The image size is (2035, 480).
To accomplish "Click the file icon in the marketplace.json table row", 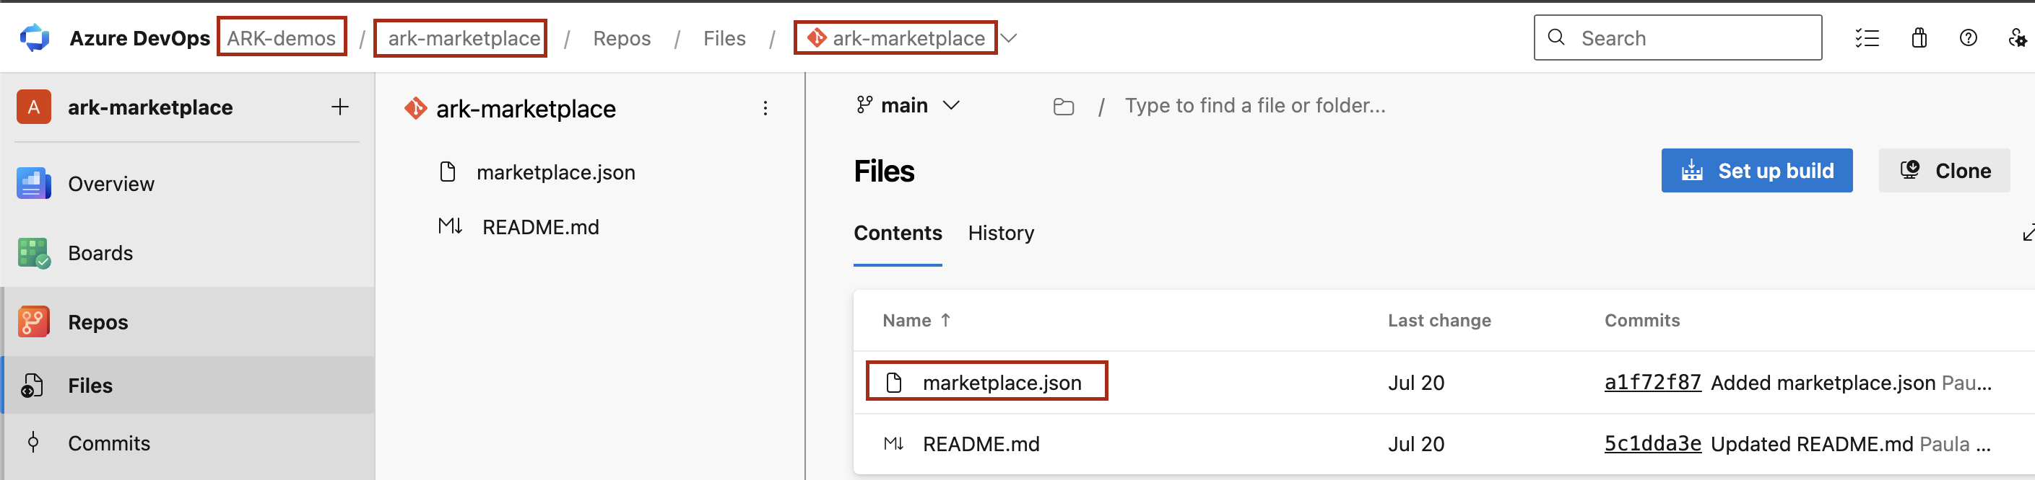I will [893, 382].
